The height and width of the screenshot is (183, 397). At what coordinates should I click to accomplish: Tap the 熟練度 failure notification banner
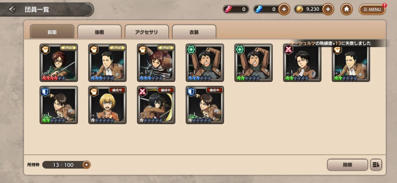pos(339,43)
